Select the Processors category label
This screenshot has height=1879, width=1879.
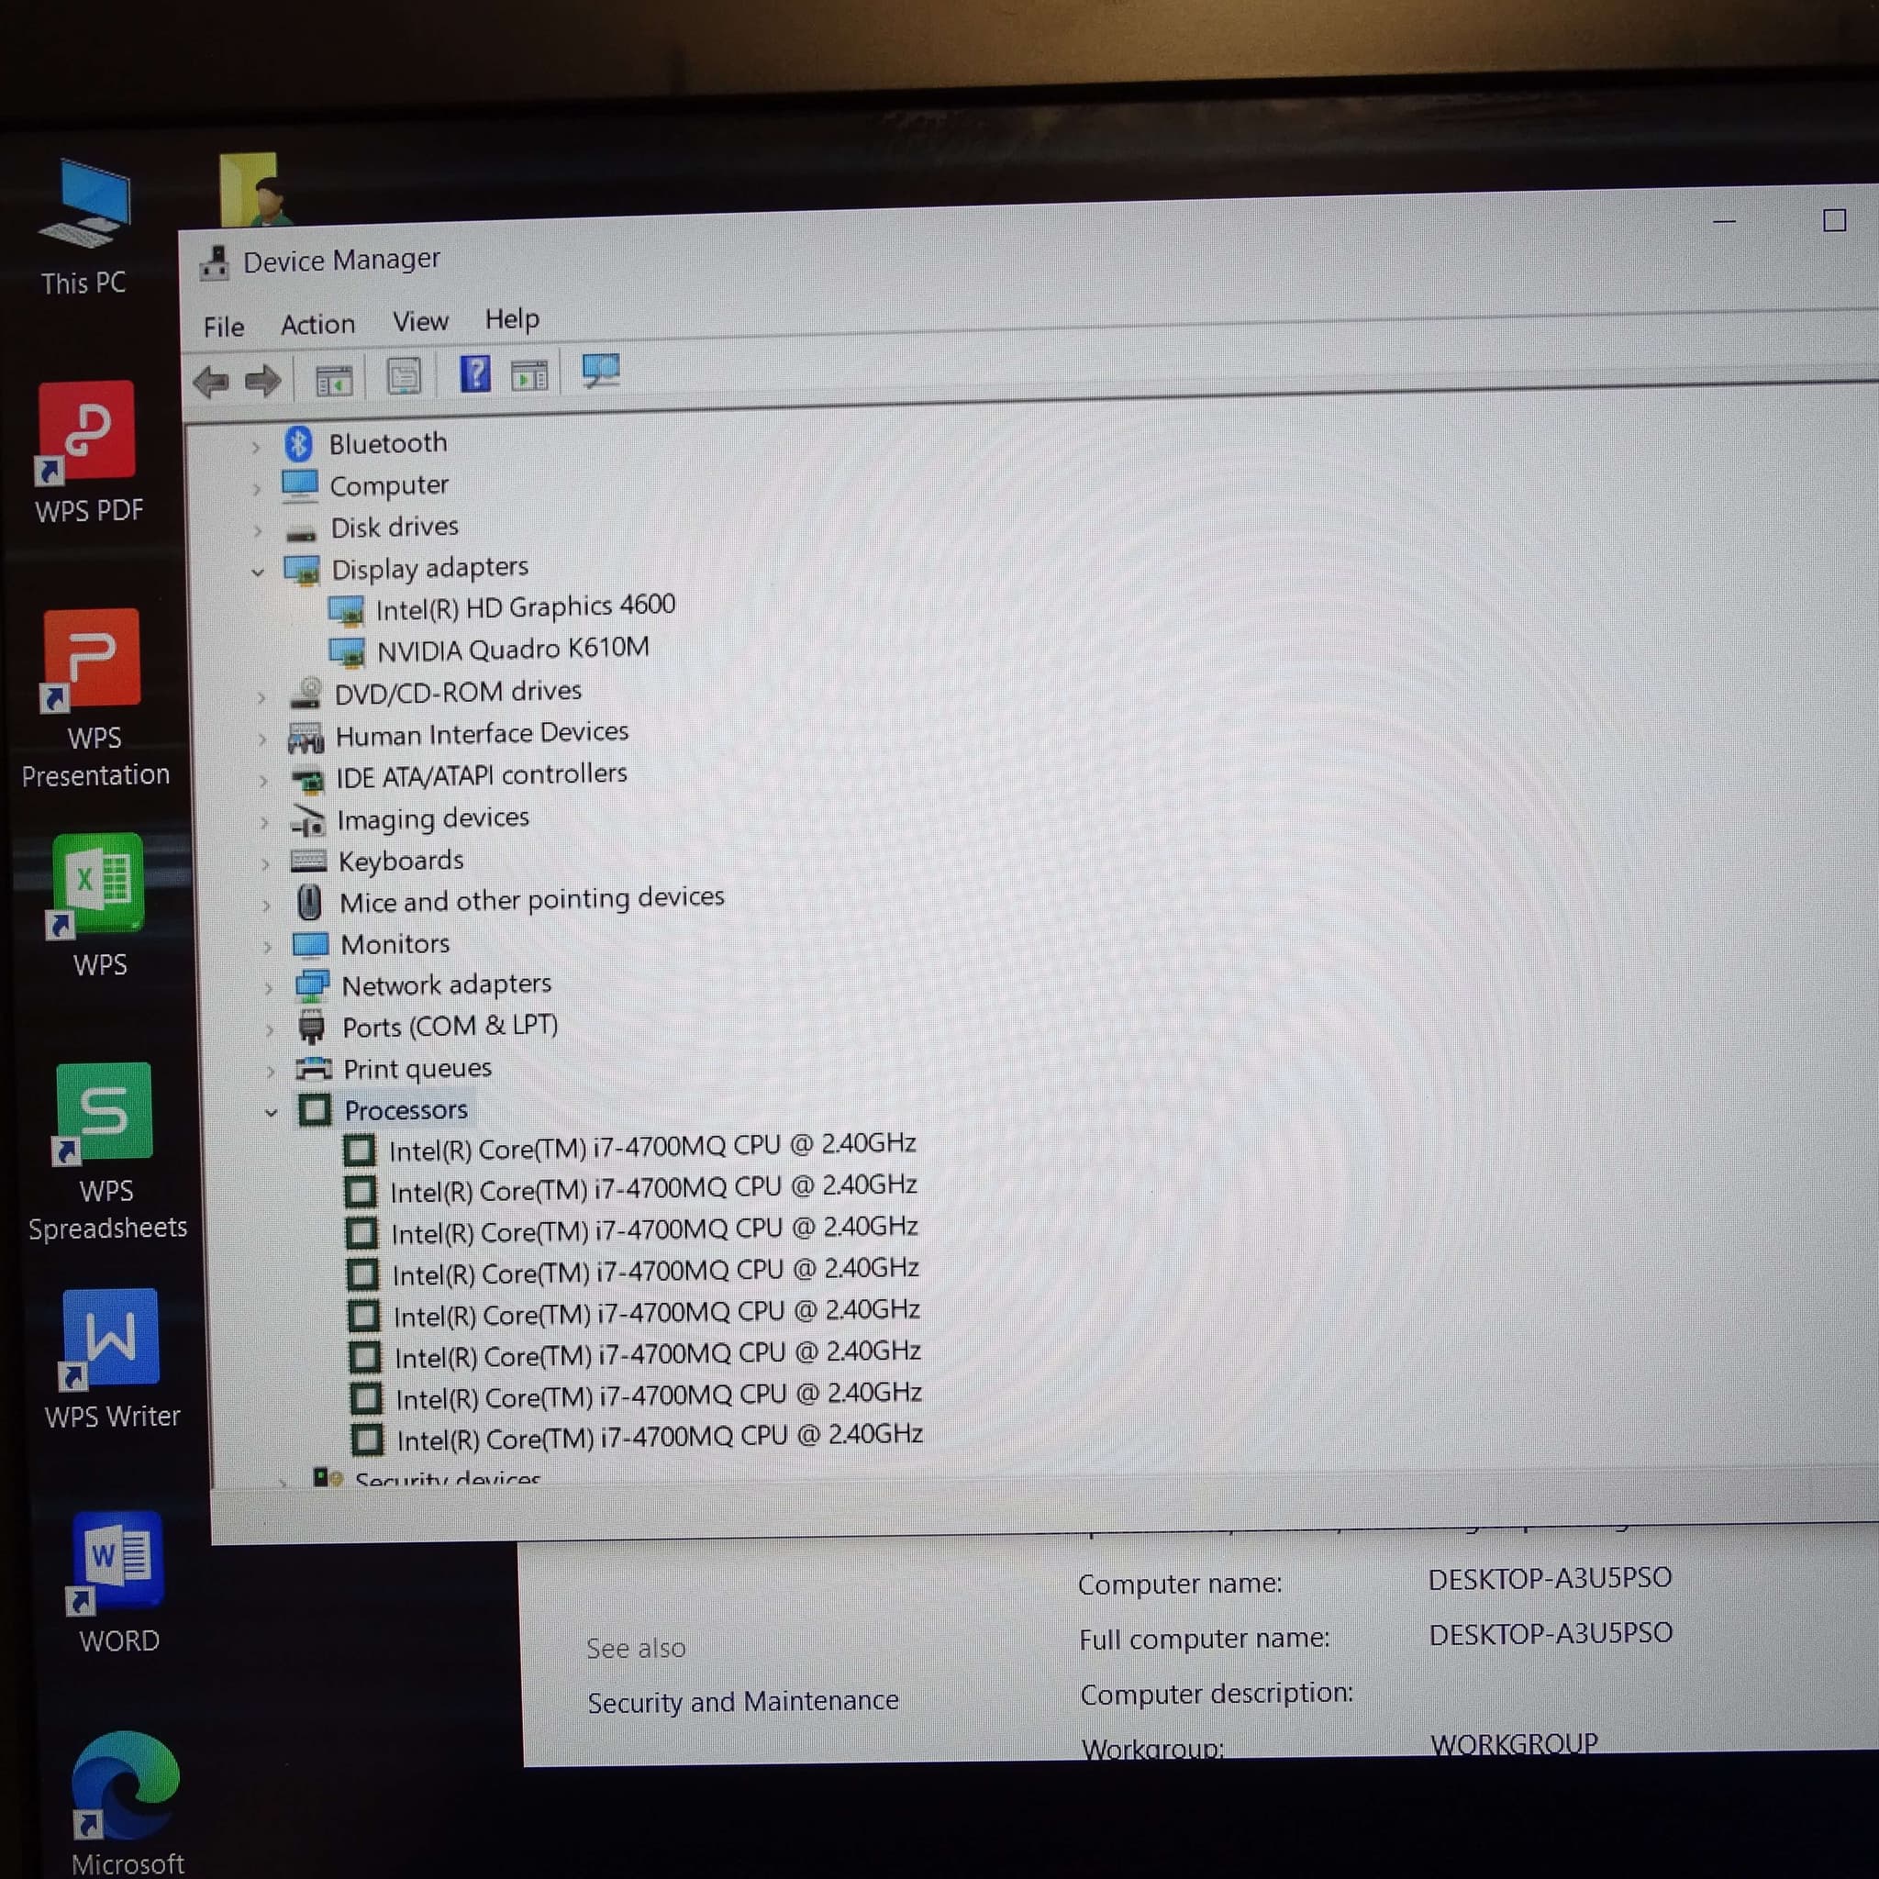tap(406, 1110)
